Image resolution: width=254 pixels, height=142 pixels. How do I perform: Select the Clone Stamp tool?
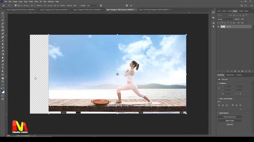[x=3, y=44]
